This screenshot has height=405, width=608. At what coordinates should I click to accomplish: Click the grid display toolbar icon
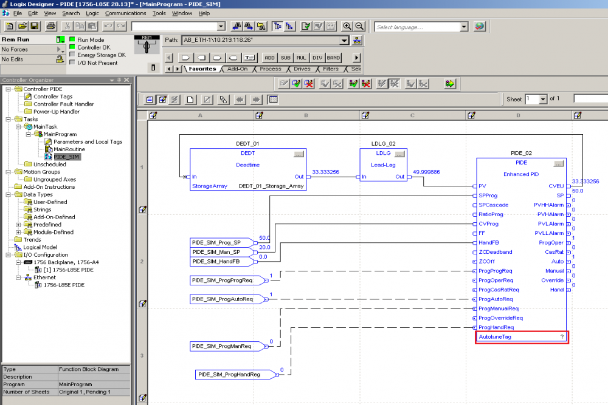click(x=273, y=100)
